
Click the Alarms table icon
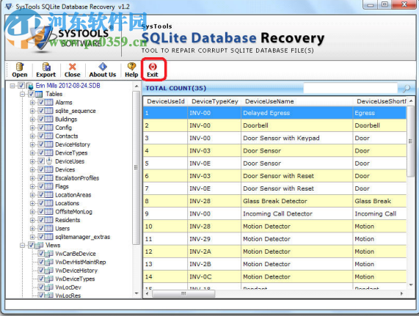coord(48,103)
